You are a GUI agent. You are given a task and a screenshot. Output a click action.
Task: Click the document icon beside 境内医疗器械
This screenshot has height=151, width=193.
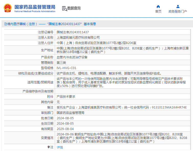pos(5,24)
